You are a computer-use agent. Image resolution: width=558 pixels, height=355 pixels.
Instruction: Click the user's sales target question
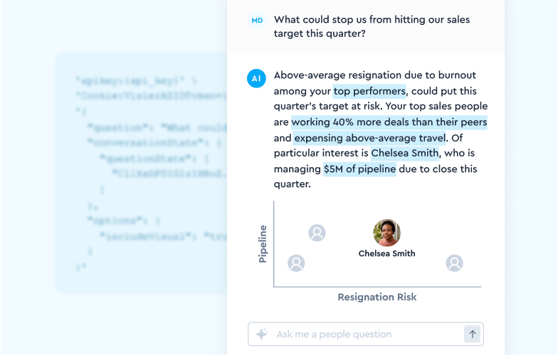coord(372,26)
